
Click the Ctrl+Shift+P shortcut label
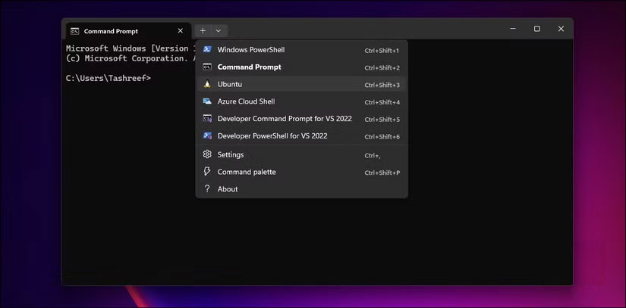pyautogui.click(x=382, y=173)
